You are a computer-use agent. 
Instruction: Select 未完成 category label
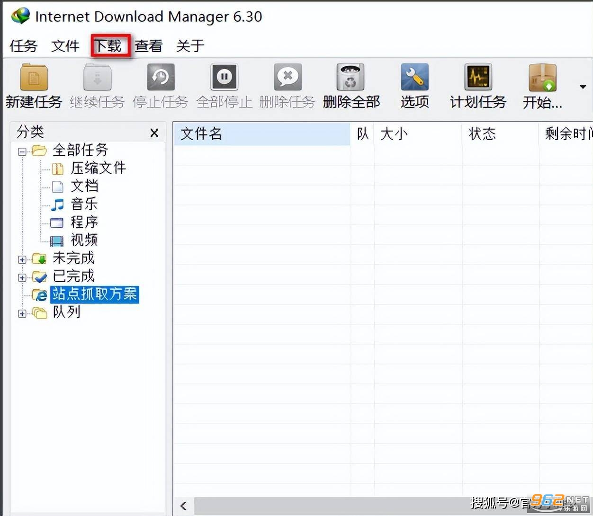(x=73, y=258)
